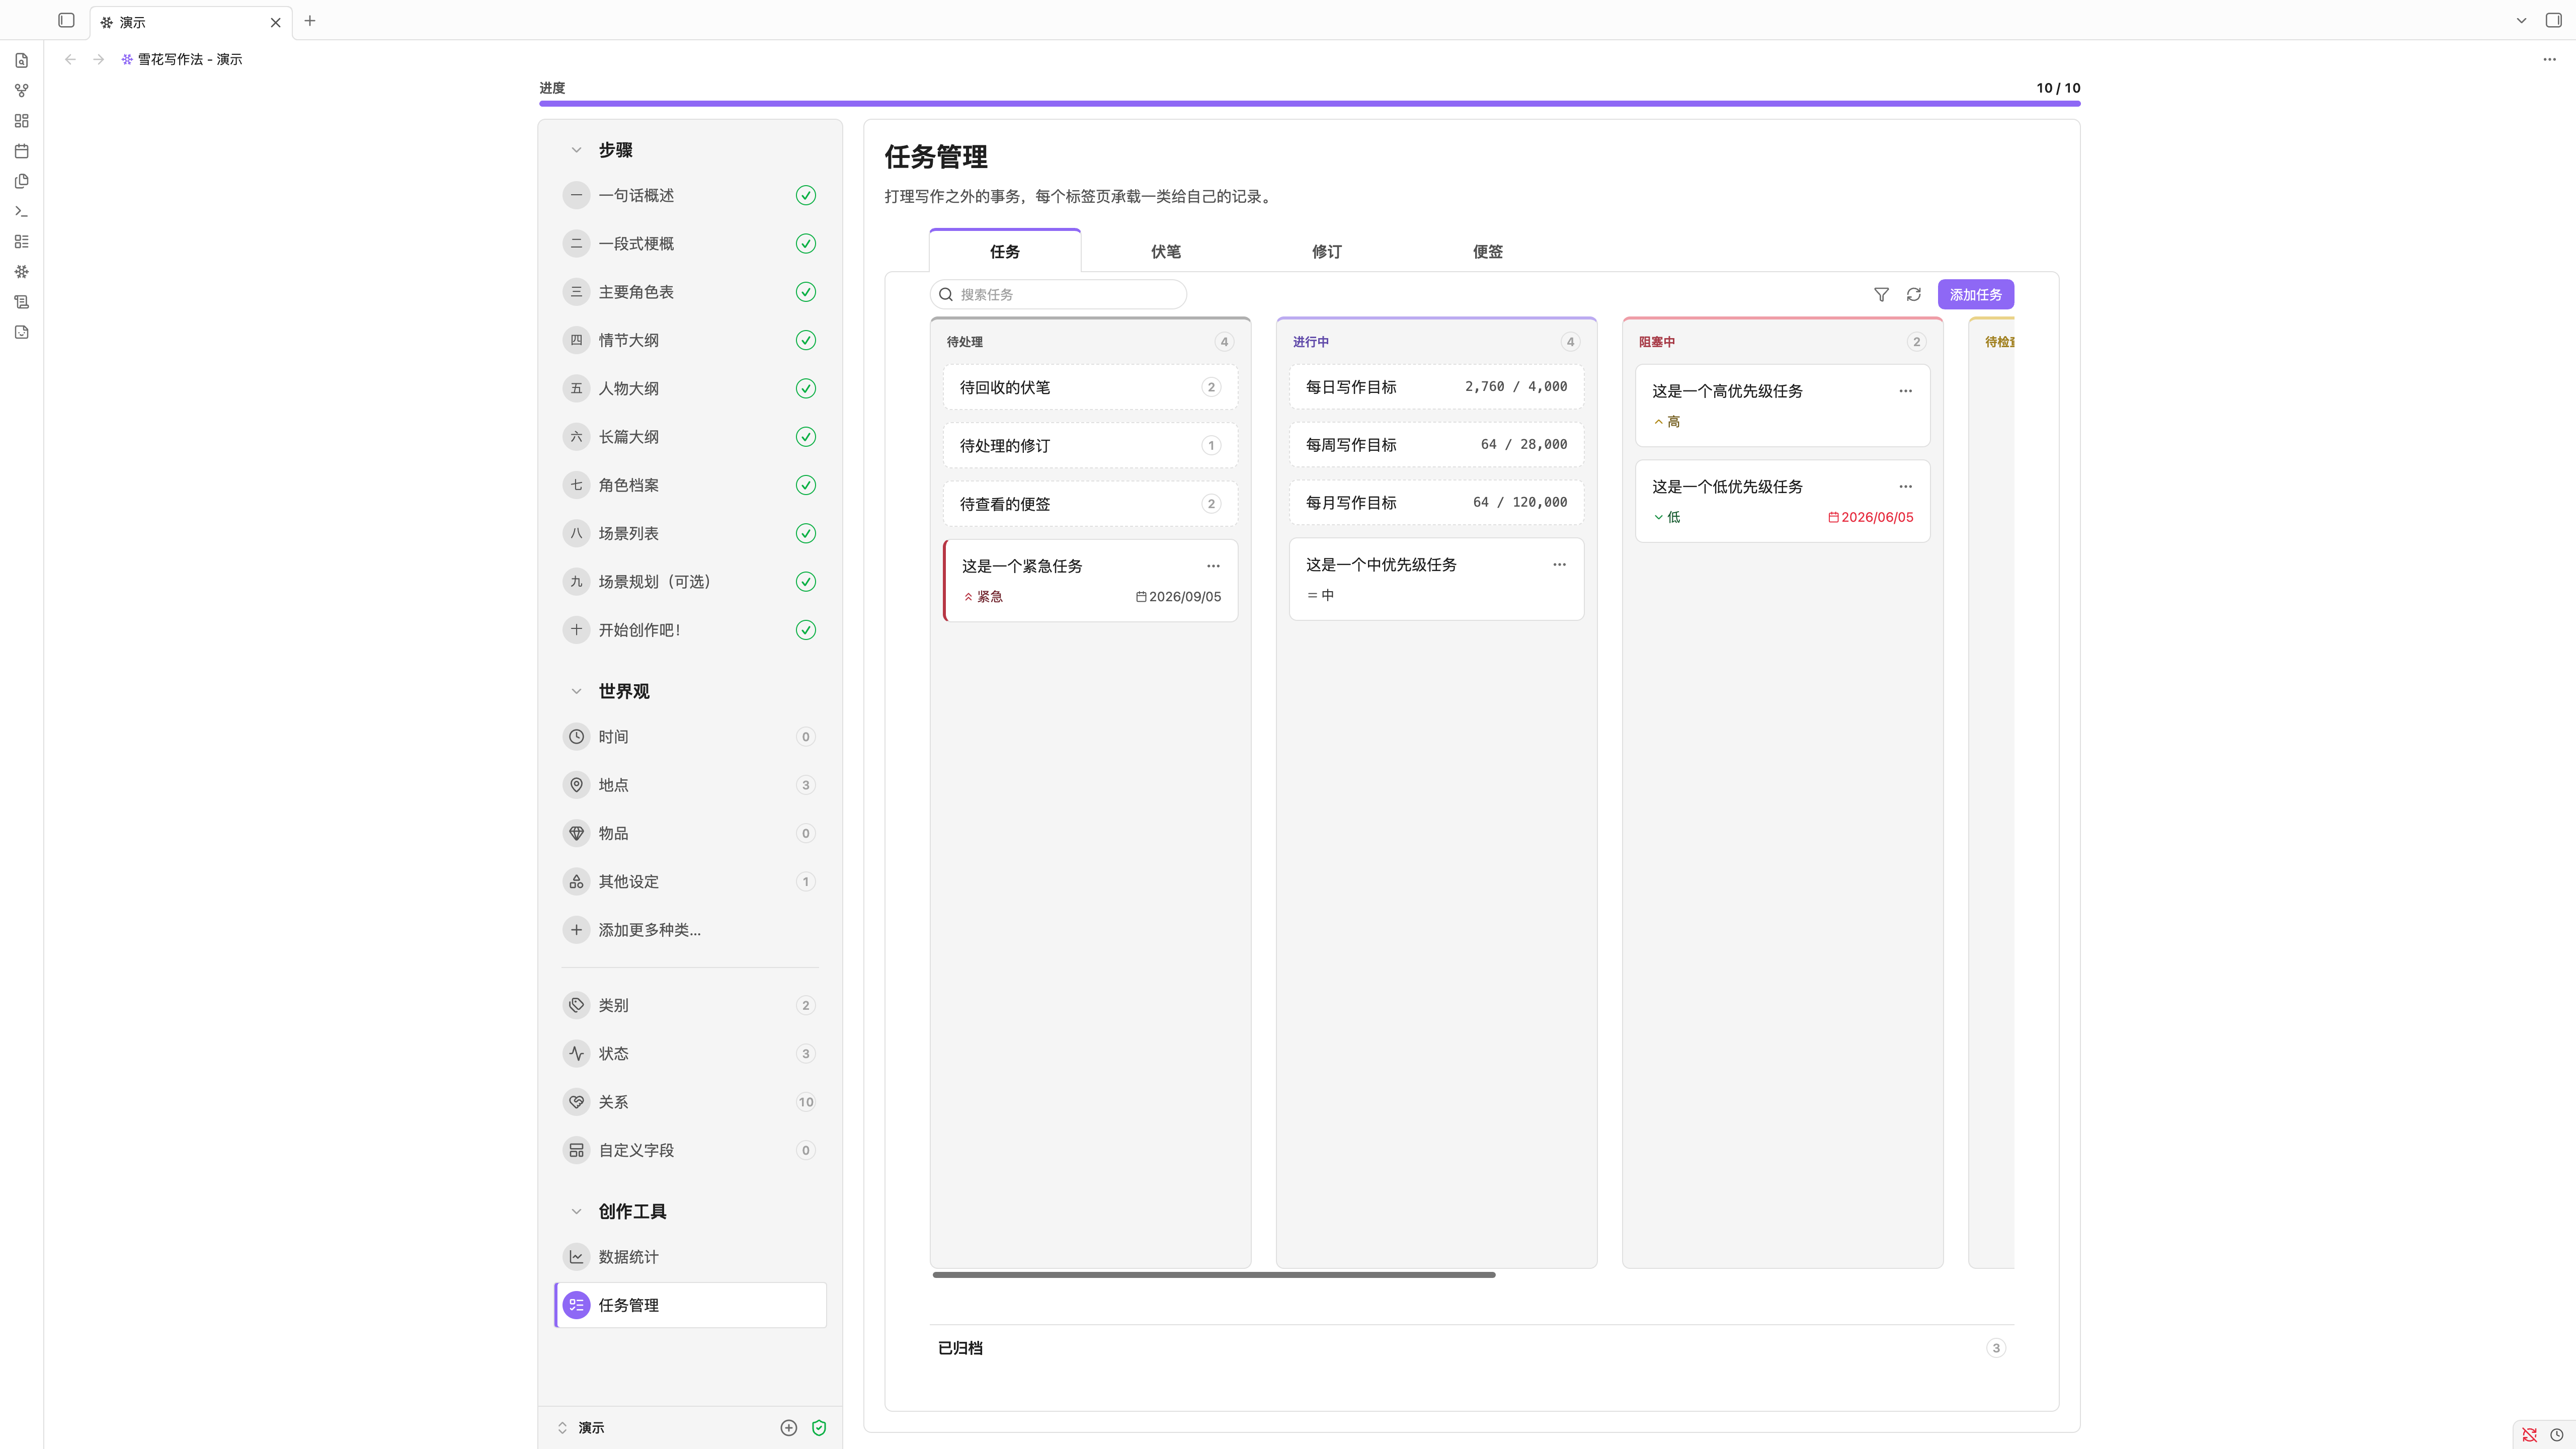
Task: Open the 每日写作目标 card
Action: tap(1436, 387)
